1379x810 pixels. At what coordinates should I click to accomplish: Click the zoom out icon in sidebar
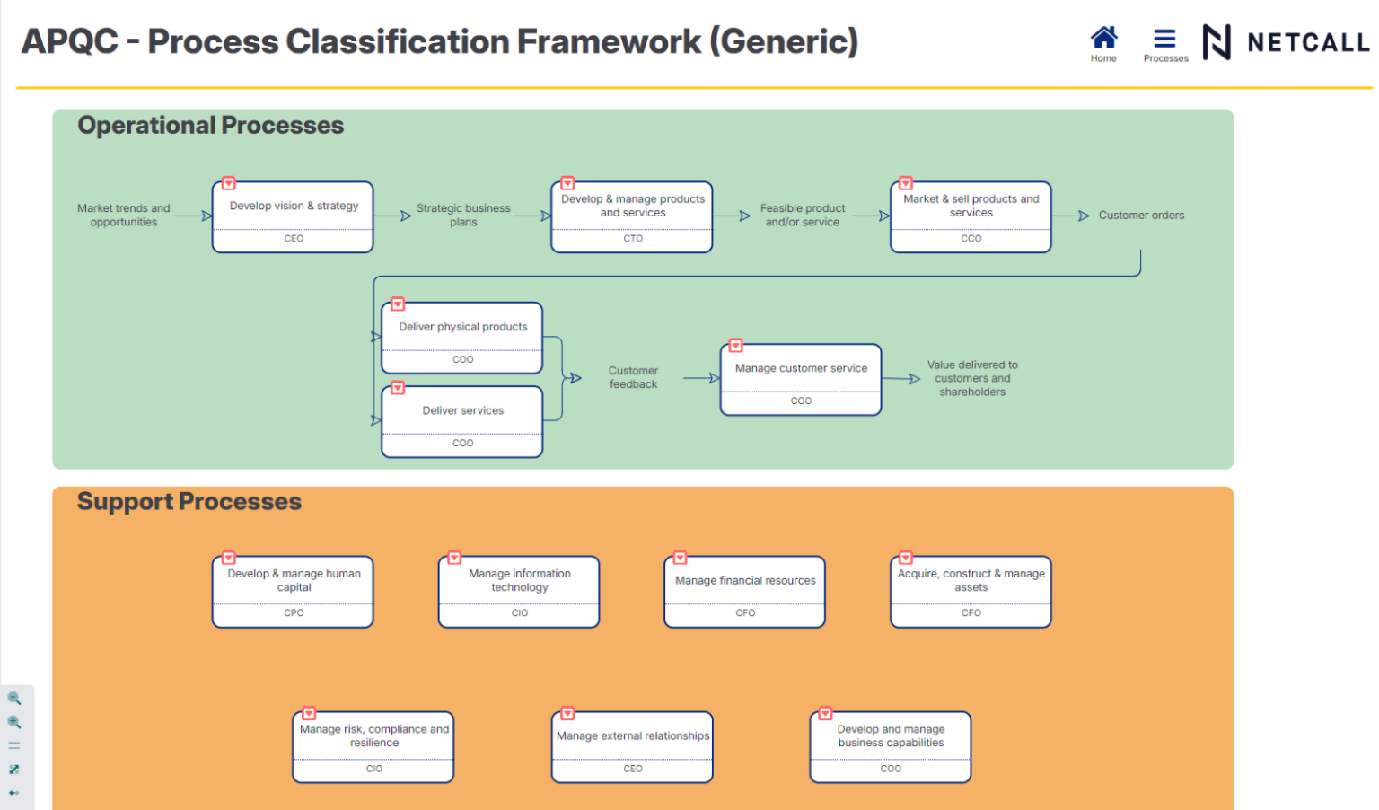pos(14,699)
